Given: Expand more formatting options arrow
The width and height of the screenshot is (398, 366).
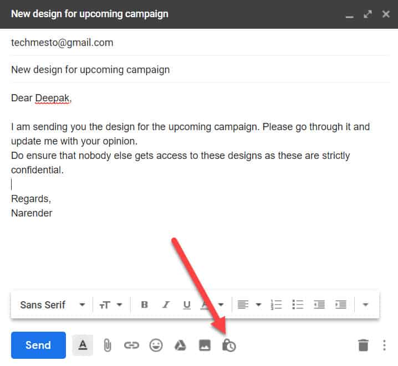Looking at the screenshot, I should [365, 305].
